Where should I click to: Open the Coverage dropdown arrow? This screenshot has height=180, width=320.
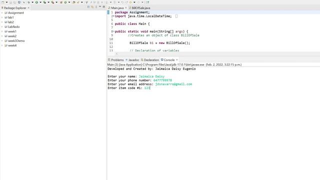pos(48,2)
